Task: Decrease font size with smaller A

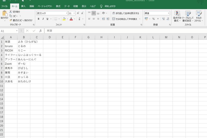Action: tap(82, 13)
